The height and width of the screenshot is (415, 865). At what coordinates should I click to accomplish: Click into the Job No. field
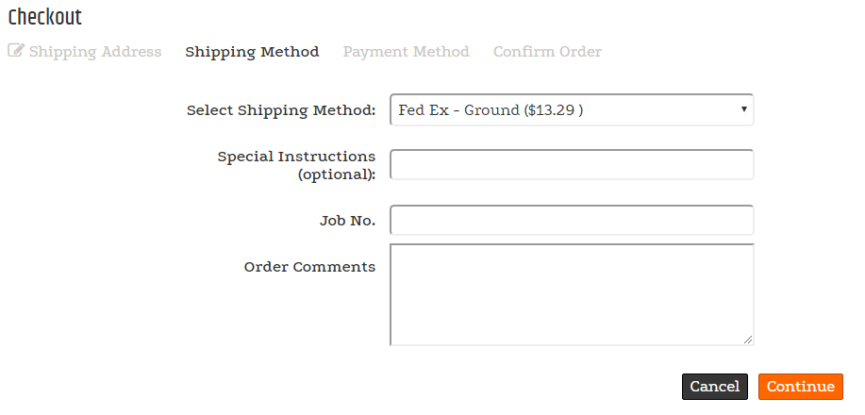pyautogui.click(x=571, y=220)
